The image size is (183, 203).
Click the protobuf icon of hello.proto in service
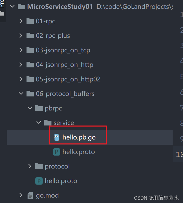57,152
